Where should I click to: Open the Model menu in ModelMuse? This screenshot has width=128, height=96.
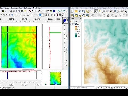click(34, 8)
